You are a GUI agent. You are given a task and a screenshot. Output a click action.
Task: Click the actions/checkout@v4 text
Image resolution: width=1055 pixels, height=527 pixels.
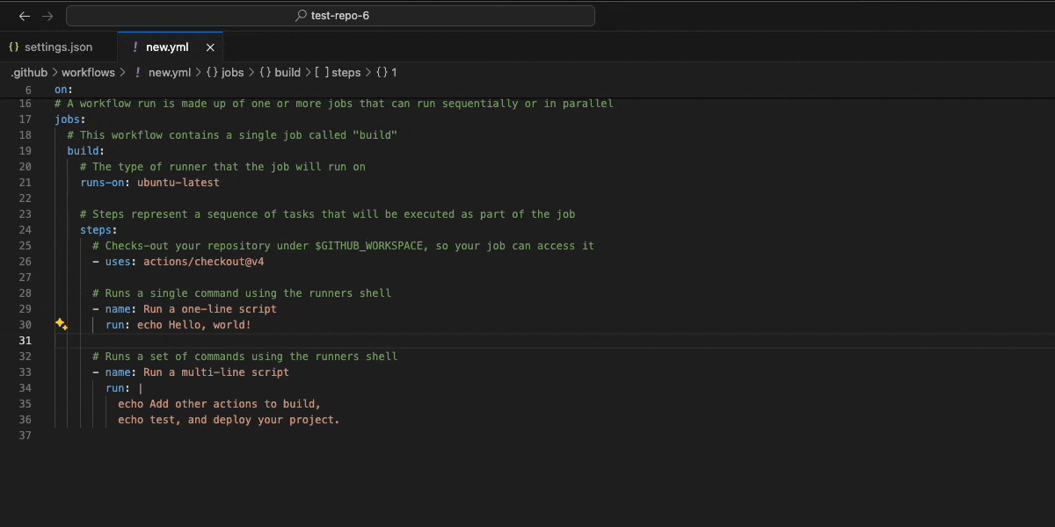coord(204,262)
